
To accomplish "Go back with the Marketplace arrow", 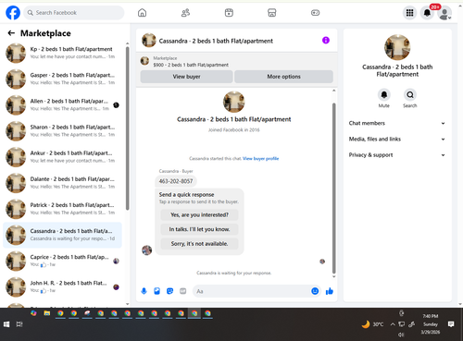I will (x=11, y=33).
